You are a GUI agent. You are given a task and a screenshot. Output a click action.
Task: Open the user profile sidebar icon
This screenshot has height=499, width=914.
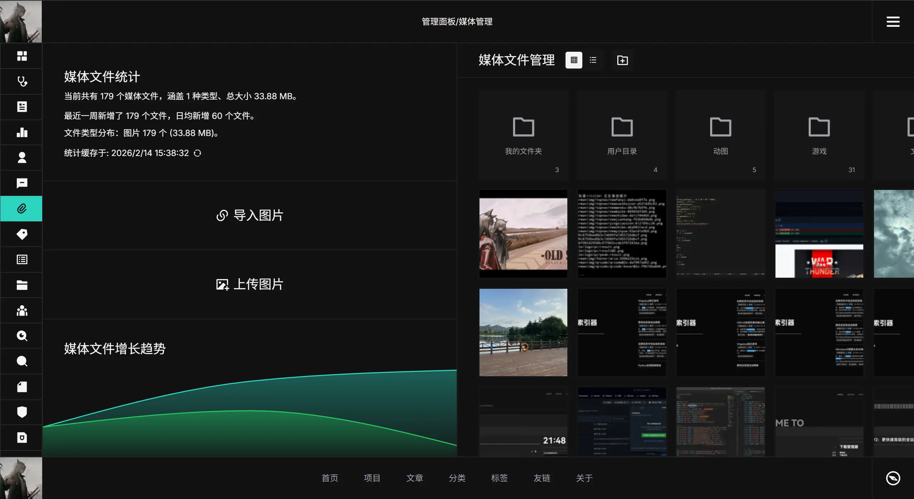(22, 158)
